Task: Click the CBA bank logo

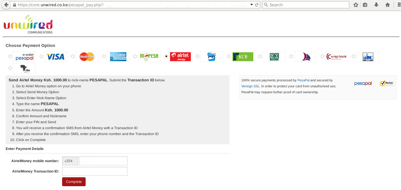Action: 24,69
